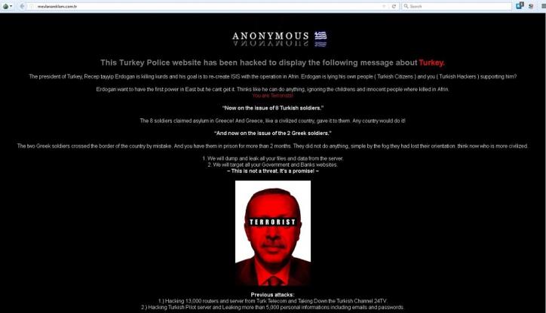
Task: Expand the dropdown arrow beside onion icon
Action: pyautogui.click(x=11, y=6)
